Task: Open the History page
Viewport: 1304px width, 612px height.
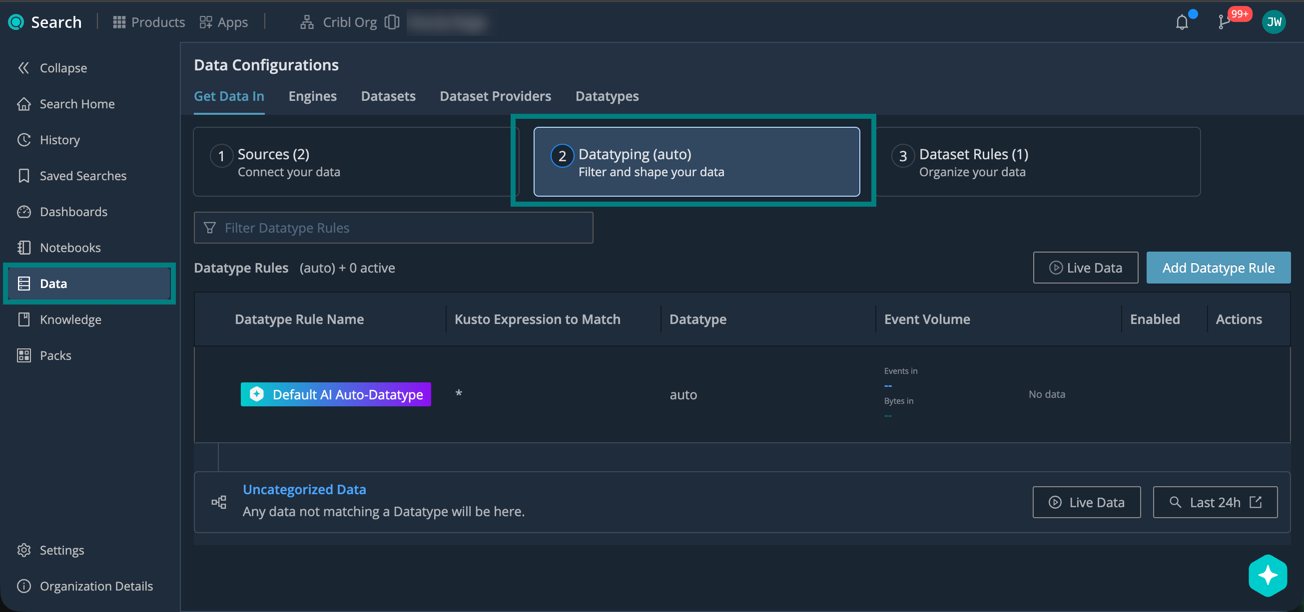Action: 48,140
